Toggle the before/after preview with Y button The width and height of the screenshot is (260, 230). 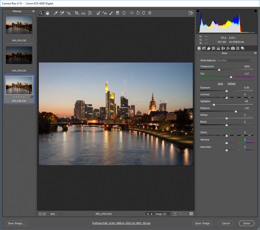(x=175, y=214)
